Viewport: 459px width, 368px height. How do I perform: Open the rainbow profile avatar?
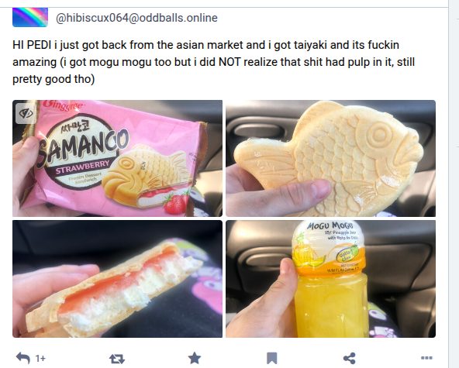coord(30,17)
